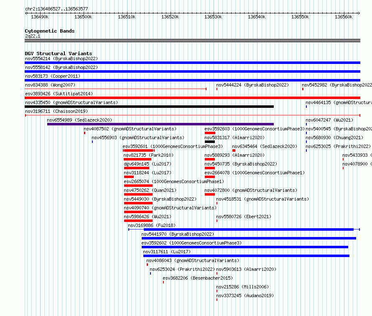
Task: Click nsv5831317 (Almarri2020) label
Action: [x=234, y=138]
